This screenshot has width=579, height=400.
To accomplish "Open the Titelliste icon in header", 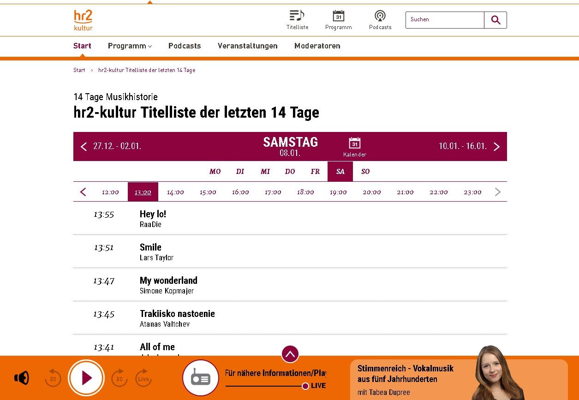I will (297, 20).
